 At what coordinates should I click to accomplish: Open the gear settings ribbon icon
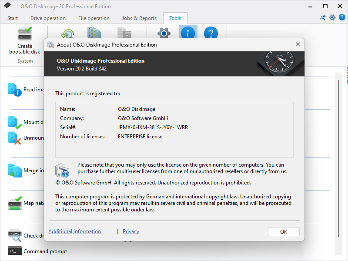point(164,33)
